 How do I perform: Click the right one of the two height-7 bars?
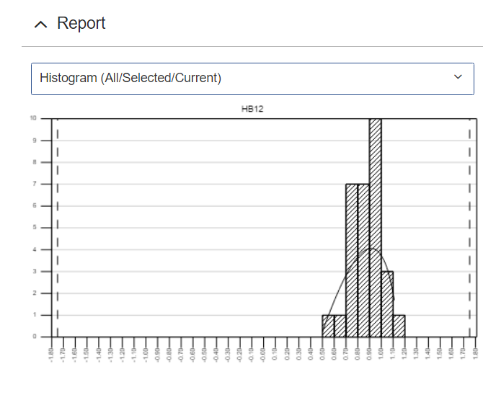click(x=363, y=259)
